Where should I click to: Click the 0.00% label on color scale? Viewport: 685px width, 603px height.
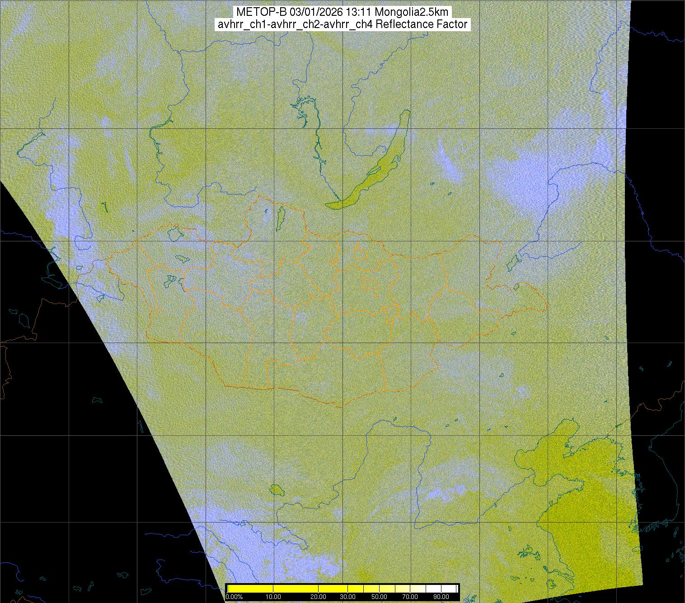[234, 597]
